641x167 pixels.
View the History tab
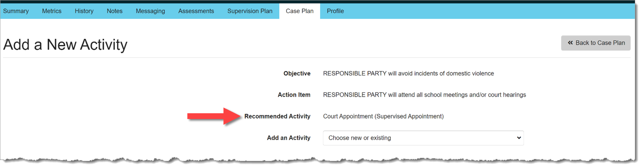pyautogui.click(x=84, y=11)
